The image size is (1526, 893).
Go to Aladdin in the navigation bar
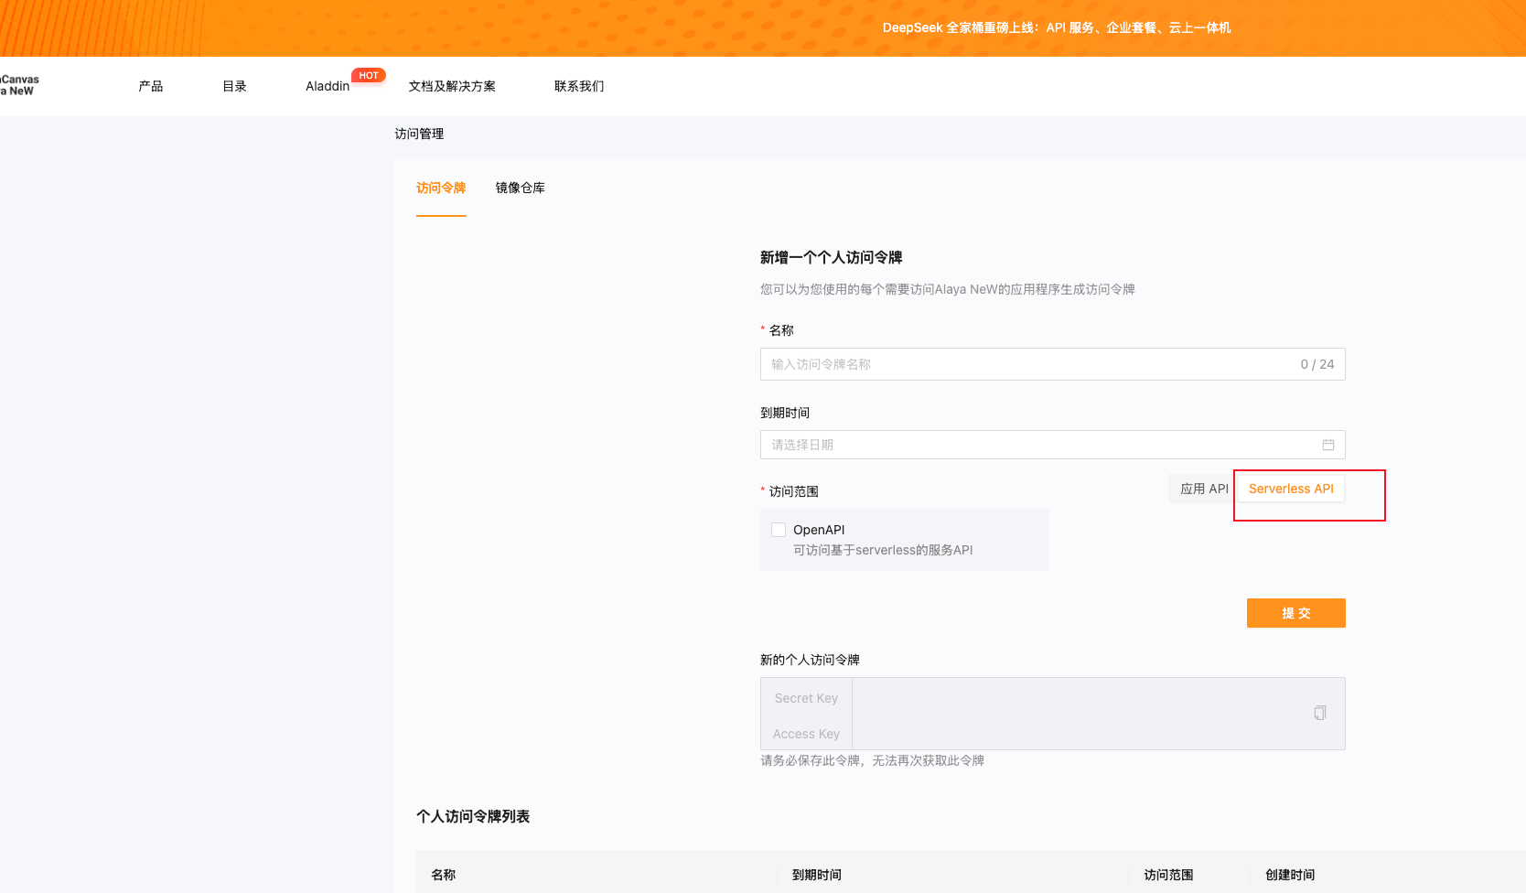(x=328, y=86)
